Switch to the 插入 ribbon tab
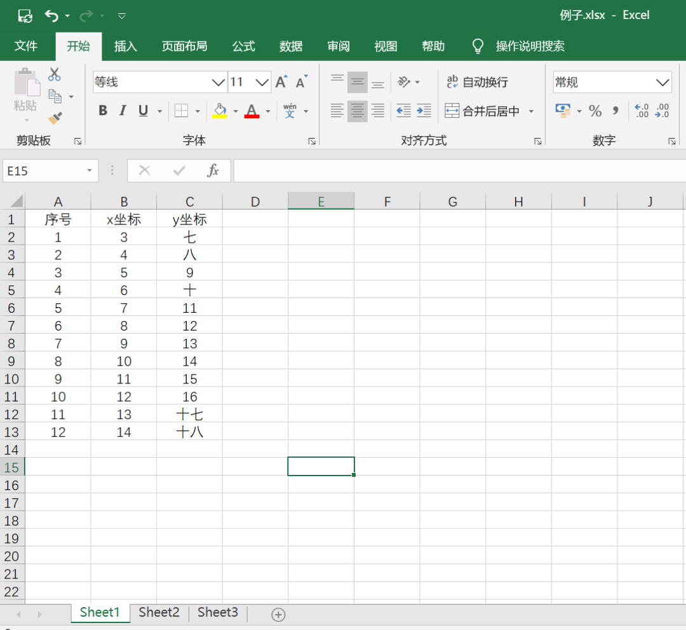Image resolution: width=686 pixels, height=630 pixels. [126, 46]
